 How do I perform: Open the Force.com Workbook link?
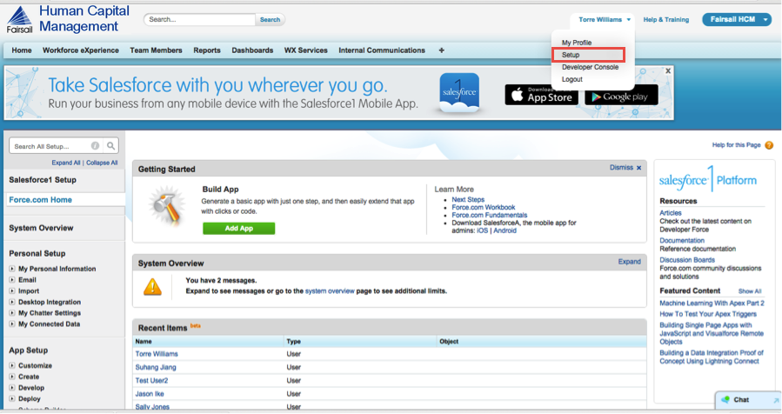pyautogui.click(x=483, y=207)
